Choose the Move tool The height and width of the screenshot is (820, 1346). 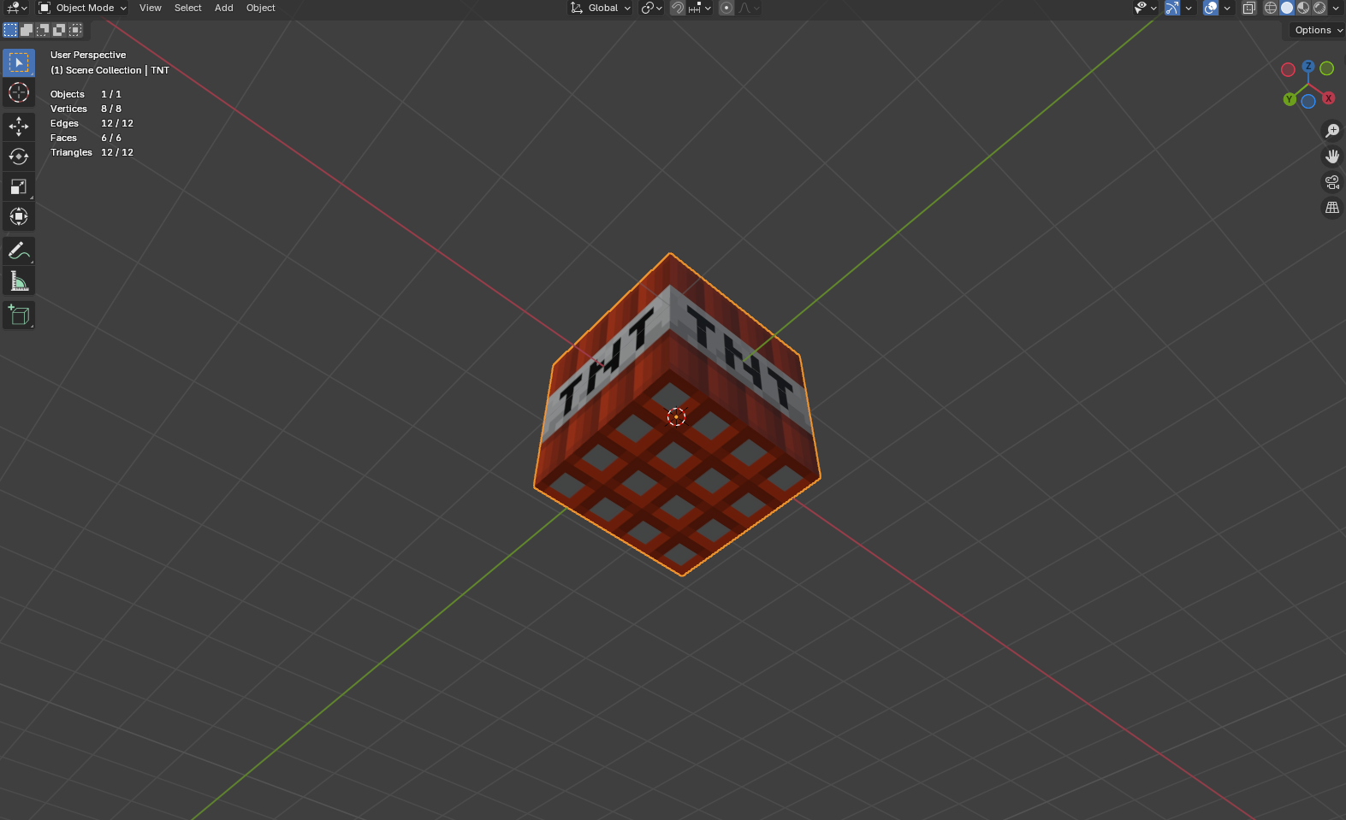(x=19, y=127)
